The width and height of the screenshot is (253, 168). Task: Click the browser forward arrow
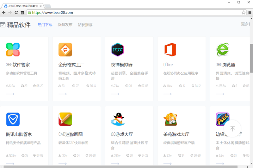click(x=10, y=12)
